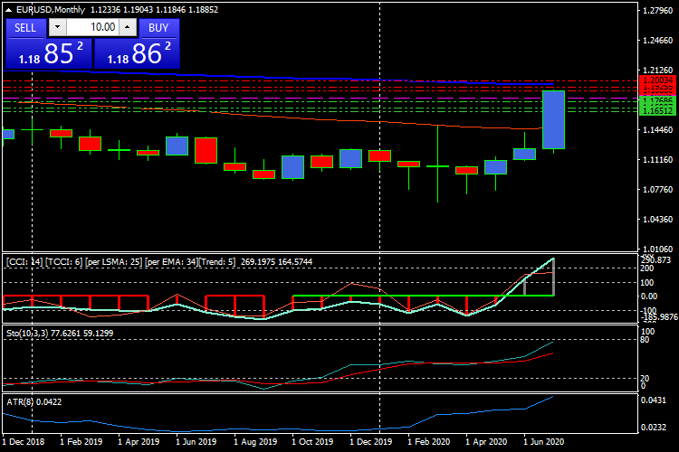The width and height of the screenshot is (679, 452).
Task: Click the 0.0431 ATR scale label
Action: click(654, 400)
